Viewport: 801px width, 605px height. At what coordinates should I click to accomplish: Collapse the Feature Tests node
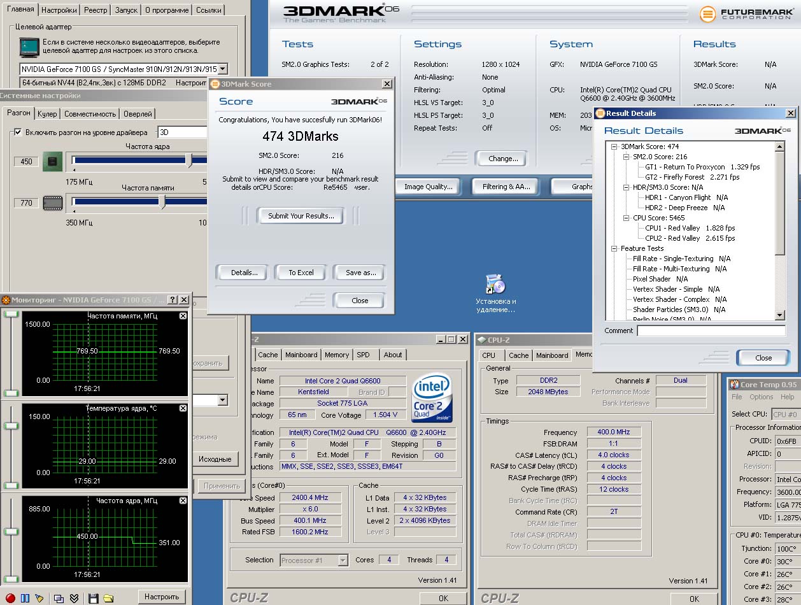614,248
